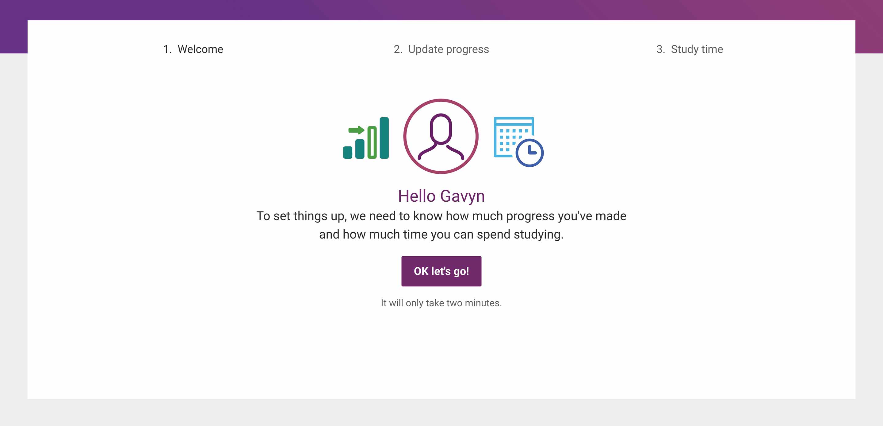Click the user profile avatar icon
Image resolution: width=883 pixels, height=426 pixels.
tap(441, 136)
